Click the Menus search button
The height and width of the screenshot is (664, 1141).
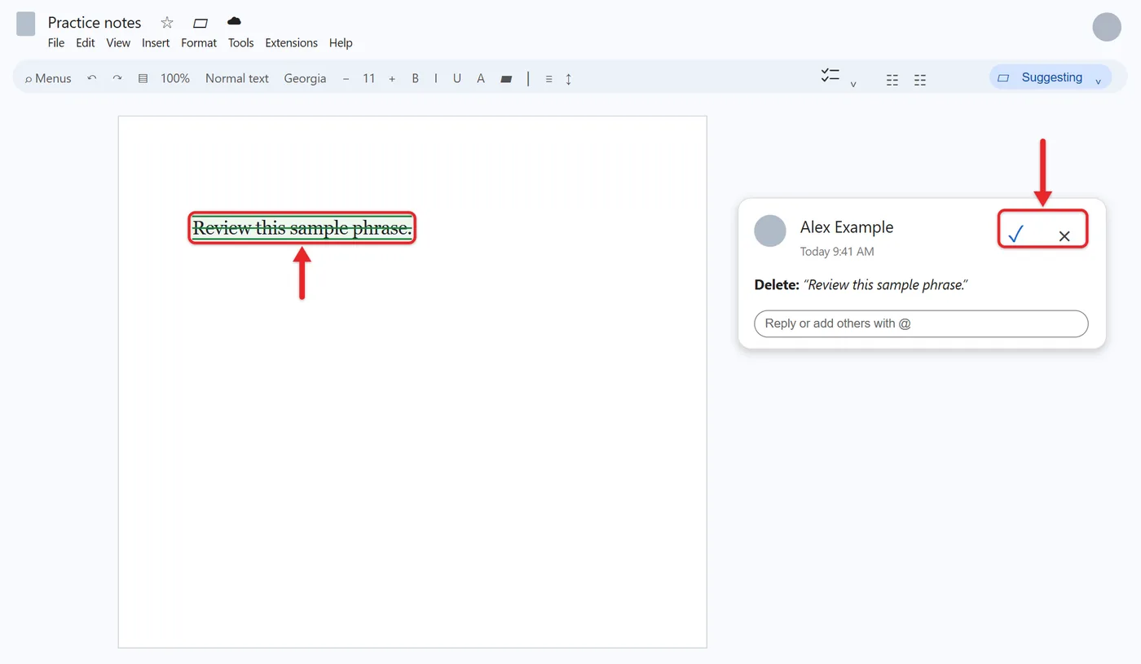tap(48, 78)
